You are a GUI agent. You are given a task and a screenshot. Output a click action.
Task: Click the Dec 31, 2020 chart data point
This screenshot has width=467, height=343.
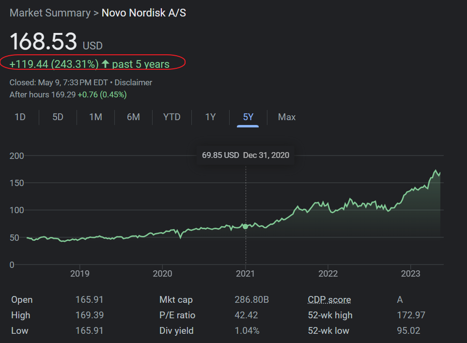pos(245,227)
